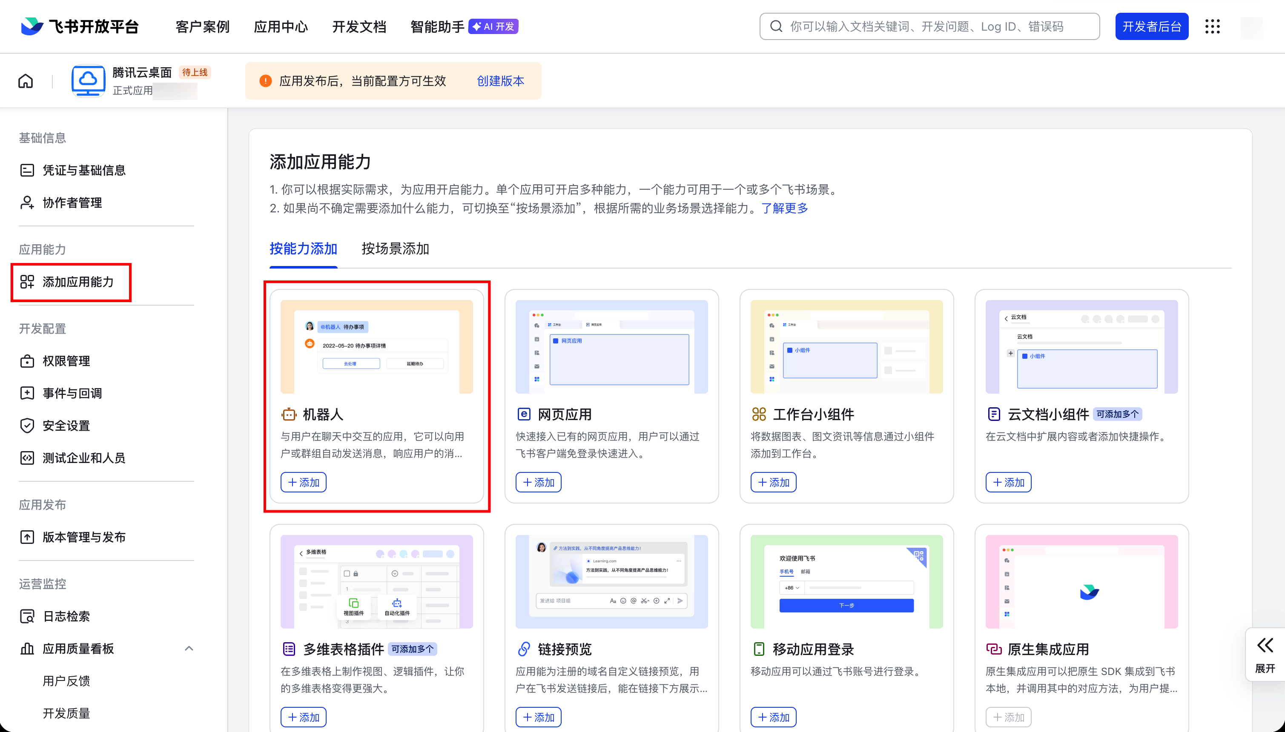This screenshot has width=1285, height=732.
Task: Open the nine-dot app grid menu
Action: pos(1212,27)
